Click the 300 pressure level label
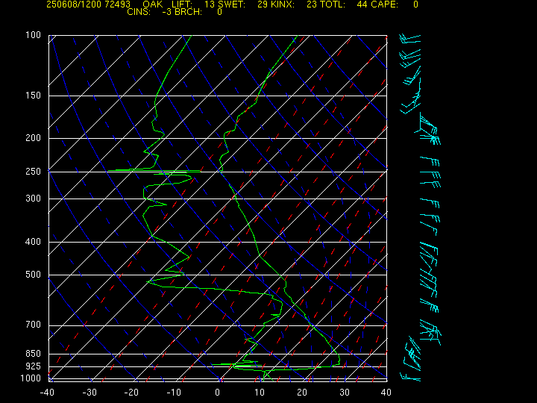Screen dimensions: 537x403 coord(33,199)
